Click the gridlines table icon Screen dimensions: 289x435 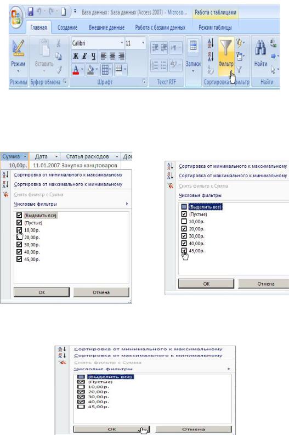pos(105,69)
